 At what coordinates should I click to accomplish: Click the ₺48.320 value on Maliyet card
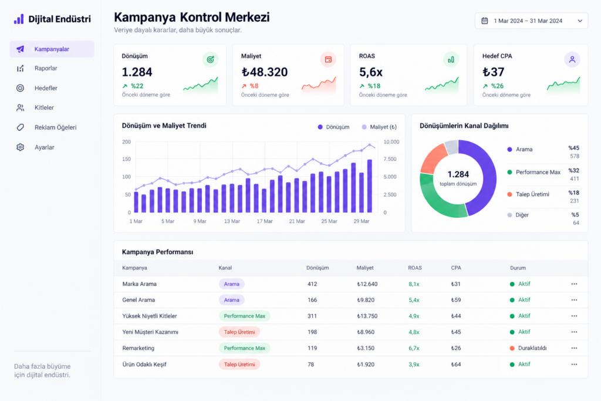coord(265,72)
